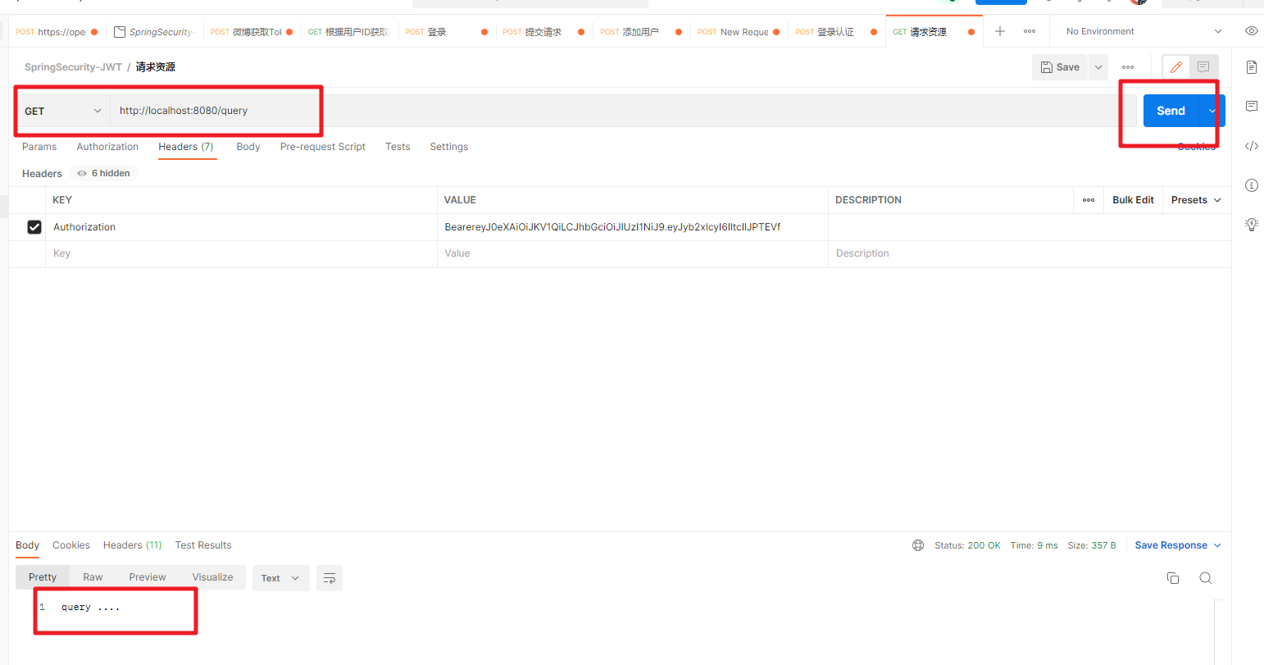Image resolution: width=1264 pixels, height=665 pixels.
Task: Show the 6 hidden headers
Action: (104, 173)
